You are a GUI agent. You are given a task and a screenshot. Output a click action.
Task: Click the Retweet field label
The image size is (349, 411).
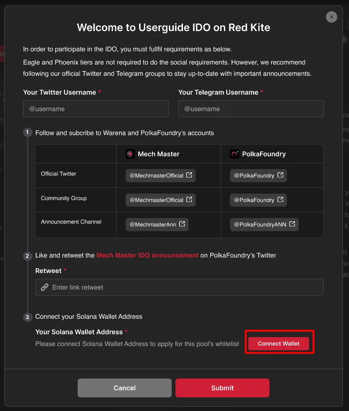[x=48, y=271]
